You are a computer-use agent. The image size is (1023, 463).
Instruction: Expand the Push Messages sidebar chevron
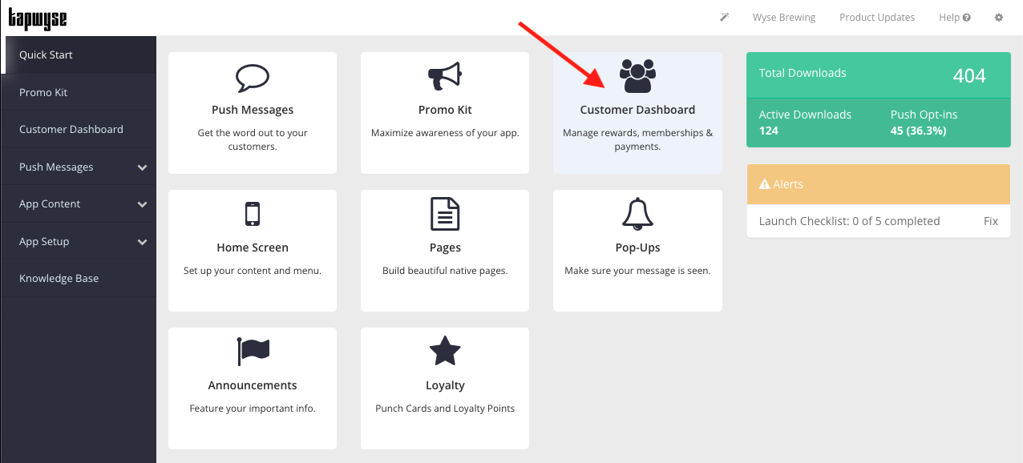point(142,167)
